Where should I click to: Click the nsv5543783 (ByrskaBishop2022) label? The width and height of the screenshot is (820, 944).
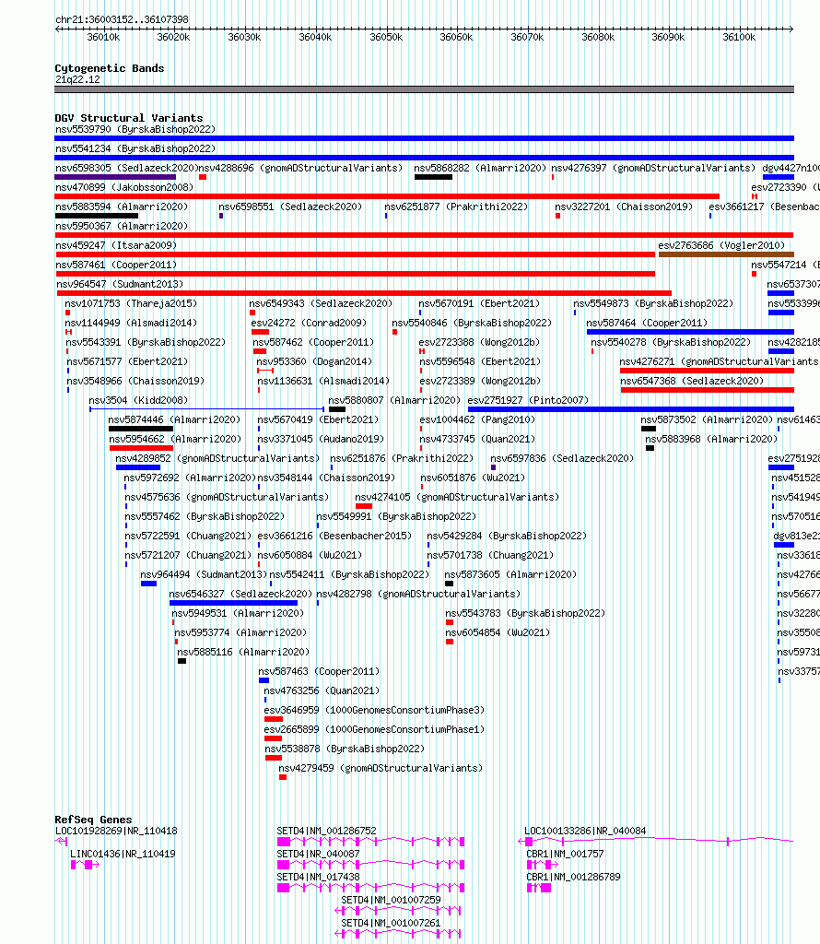pyautogui.click(x=525, y=613)
